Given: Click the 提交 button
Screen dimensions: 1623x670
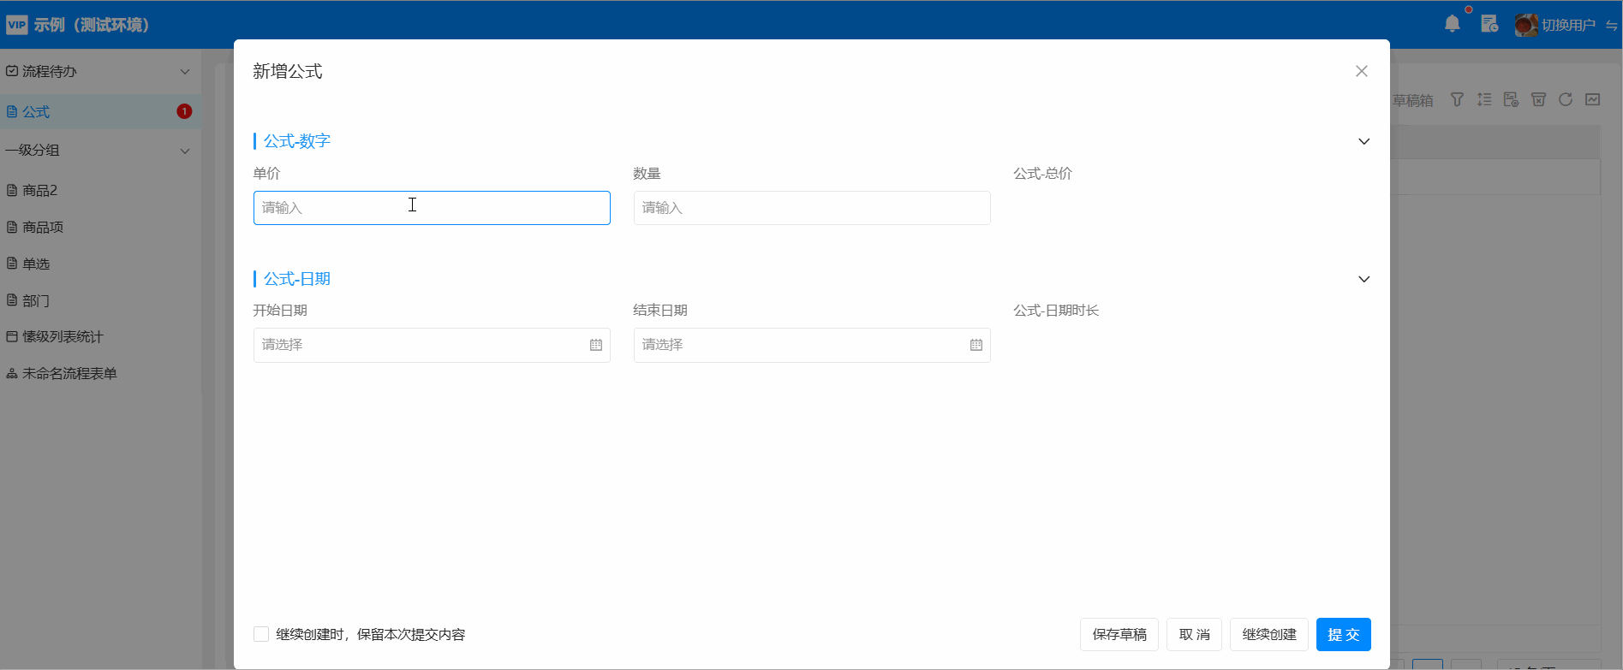Looking at the screenshot, I should [x=1343, y=634].
